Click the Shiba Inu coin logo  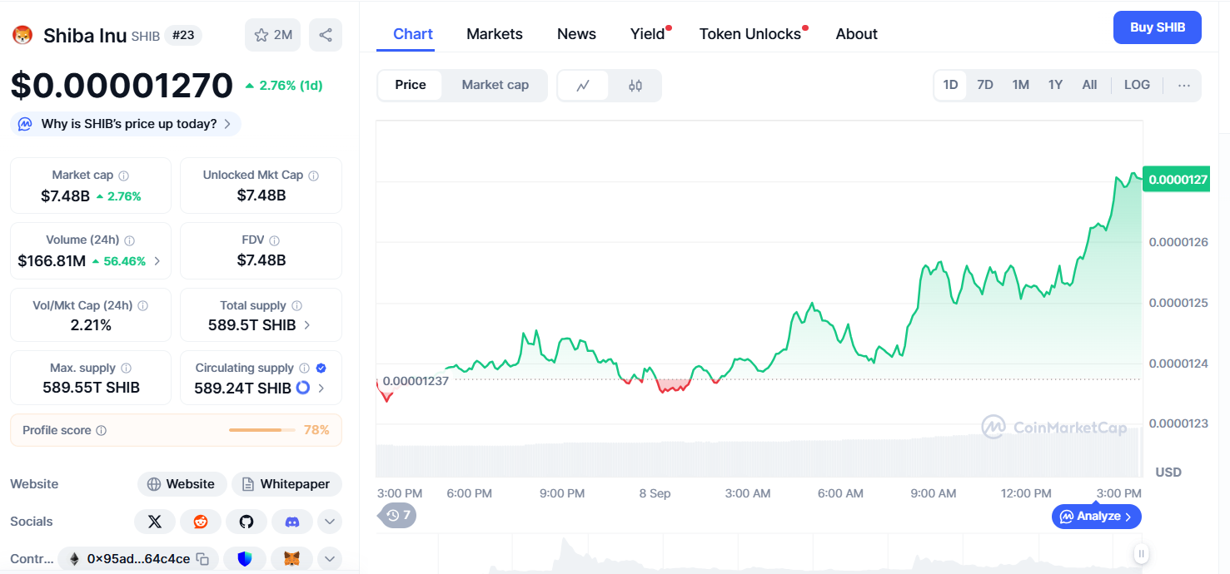click(x=22, y=35)
